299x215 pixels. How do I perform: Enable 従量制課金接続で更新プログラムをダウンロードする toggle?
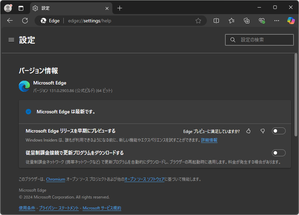tap(278, 152)
